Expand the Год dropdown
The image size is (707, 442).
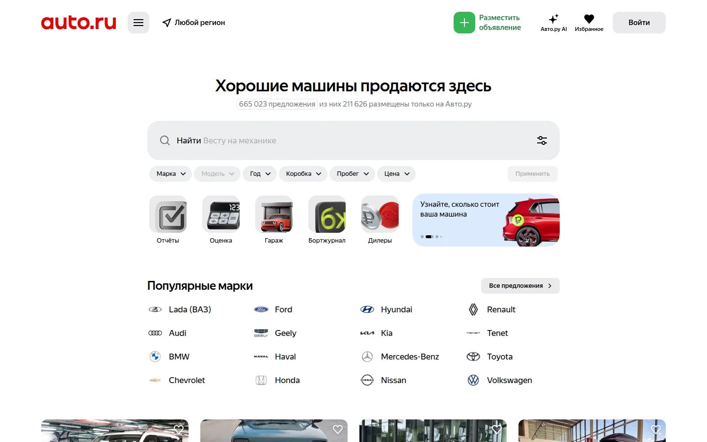[260, 174]
